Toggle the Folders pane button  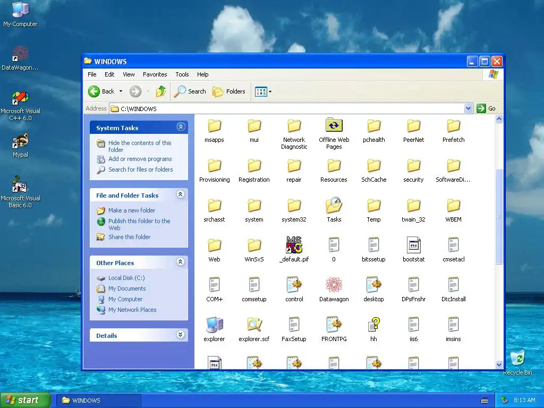[229, 91]
